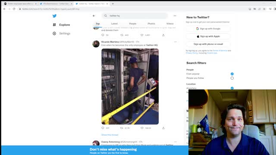Open Ricardo Martinez's profile avatar
Viewport: 276px width, 155px height.
(x=96, y=44)
